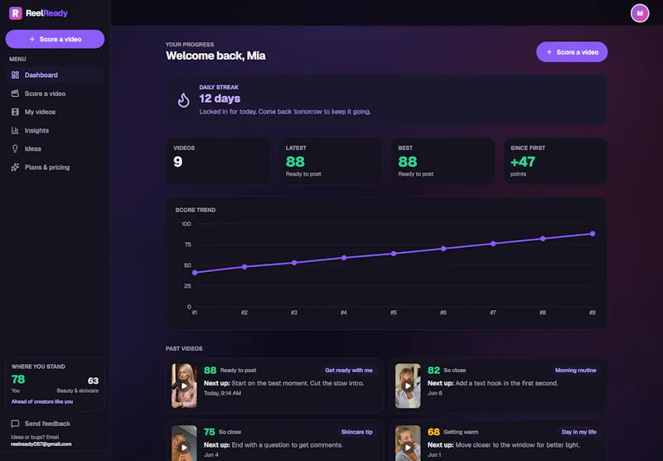Open Dashboard in the sidebar menu

coord(55,75)
